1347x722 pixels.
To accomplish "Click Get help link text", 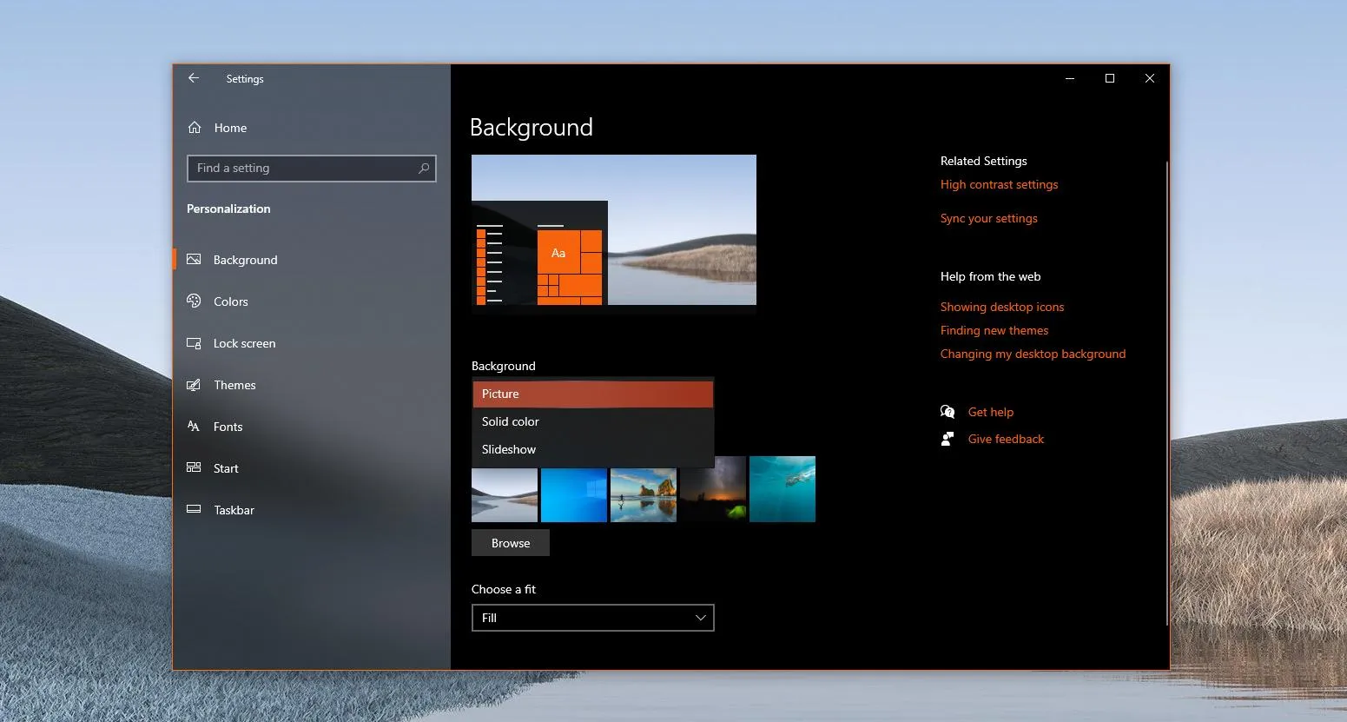I will [991, 412].
